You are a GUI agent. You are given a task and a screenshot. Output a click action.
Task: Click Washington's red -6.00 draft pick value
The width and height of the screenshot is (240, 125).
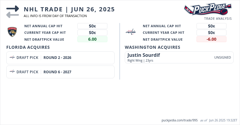click(x=211, y=39)
